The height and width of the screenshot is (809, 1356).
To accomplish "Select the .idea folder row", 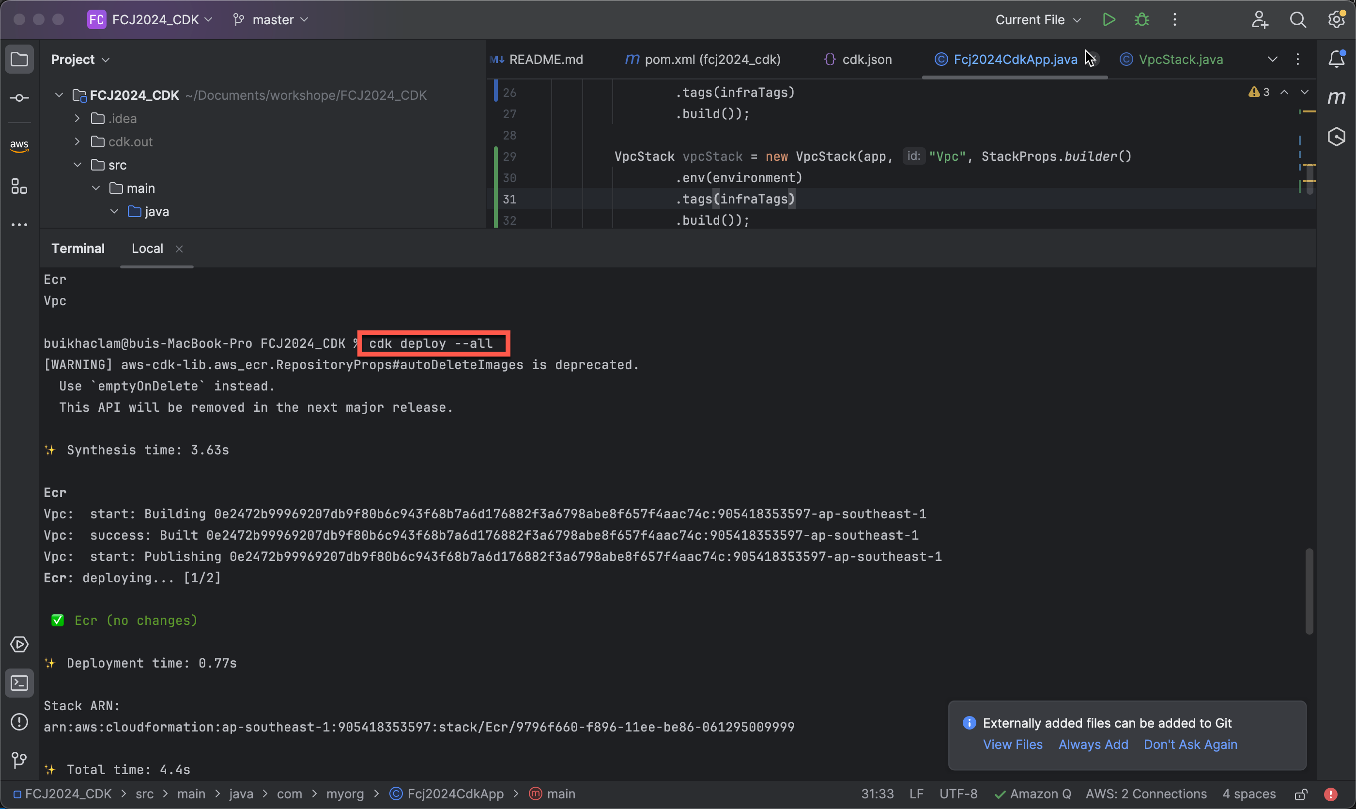I will (262, 118).
